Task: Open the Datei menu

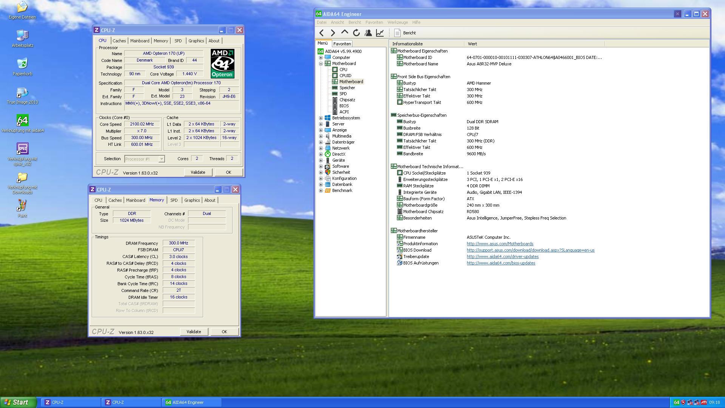Action: pos(321,22)
